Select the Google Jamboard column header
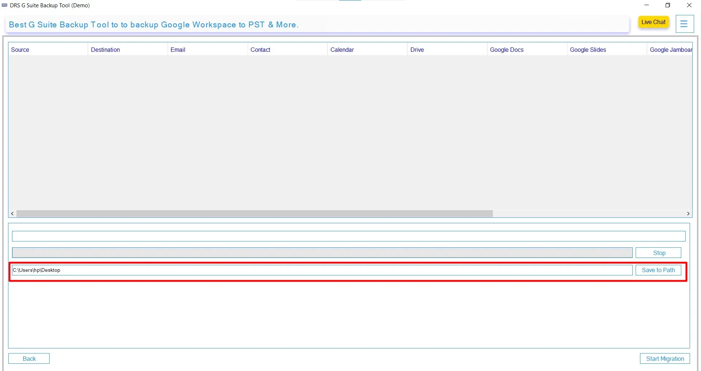701x371 pixels. (x=670, y=50)
